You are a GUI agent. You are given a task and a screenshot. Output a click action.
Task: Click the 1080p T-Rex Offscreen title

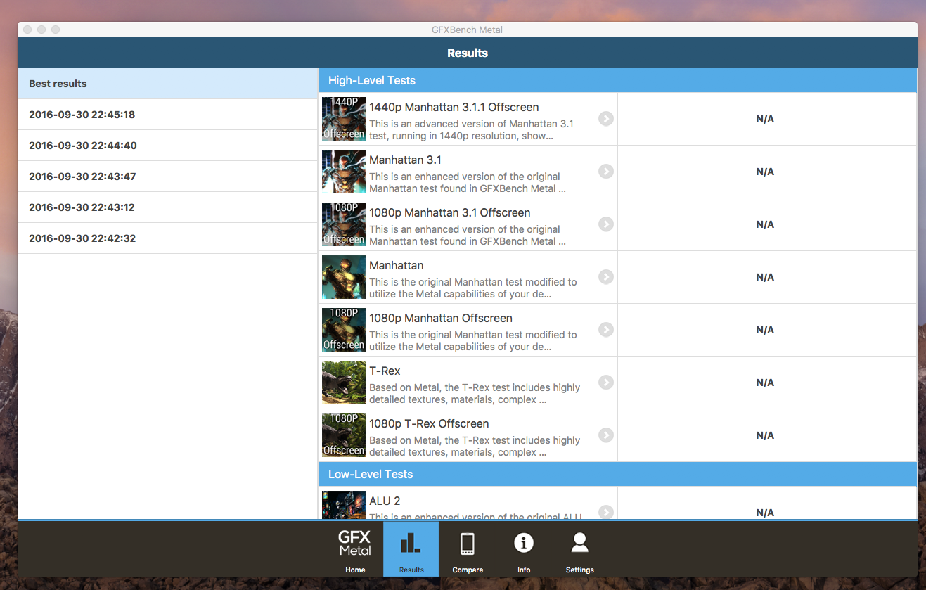click(x=429, y=424)
